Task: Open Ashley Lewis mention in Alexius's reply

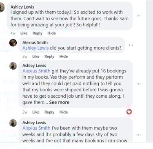Action: pyautogui.click(x=35, y=48)
